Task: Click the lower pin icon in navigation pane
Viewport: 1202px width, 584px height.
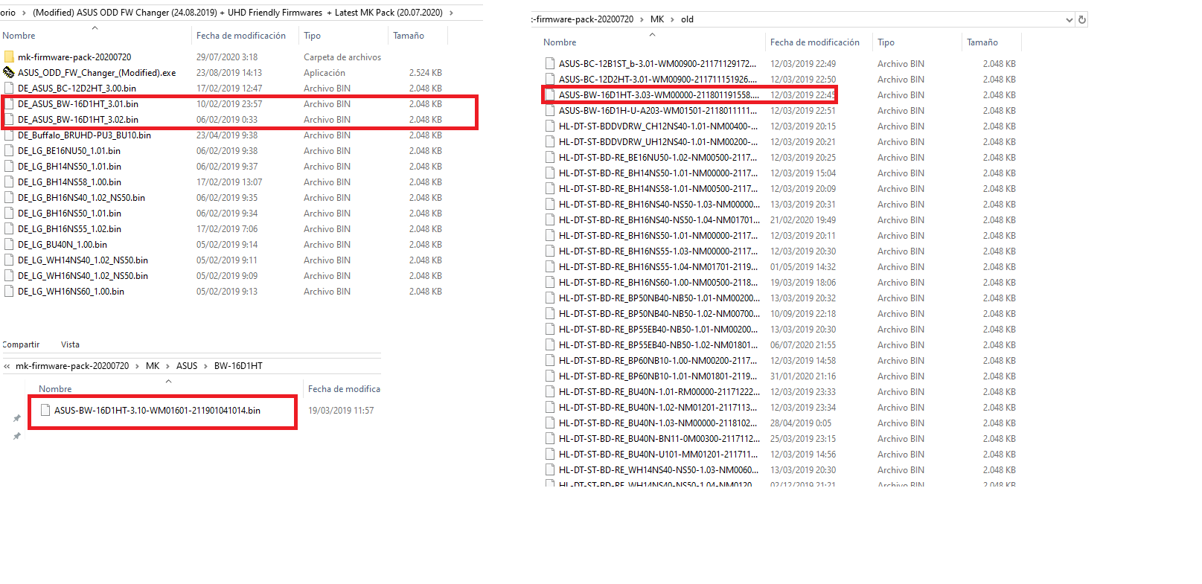Action: [x=16, y=436]
